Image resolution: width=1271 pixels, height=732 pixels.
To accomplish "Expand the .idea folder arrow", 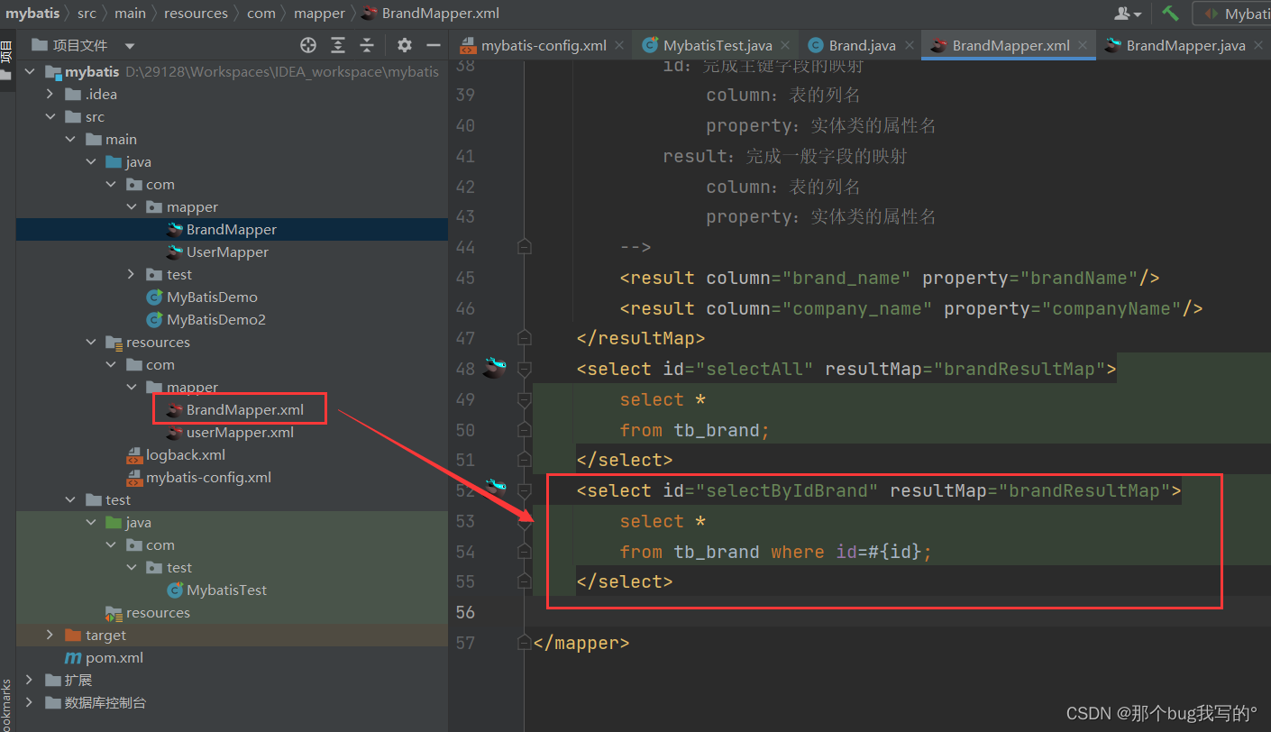I will [x=50, y=94].
